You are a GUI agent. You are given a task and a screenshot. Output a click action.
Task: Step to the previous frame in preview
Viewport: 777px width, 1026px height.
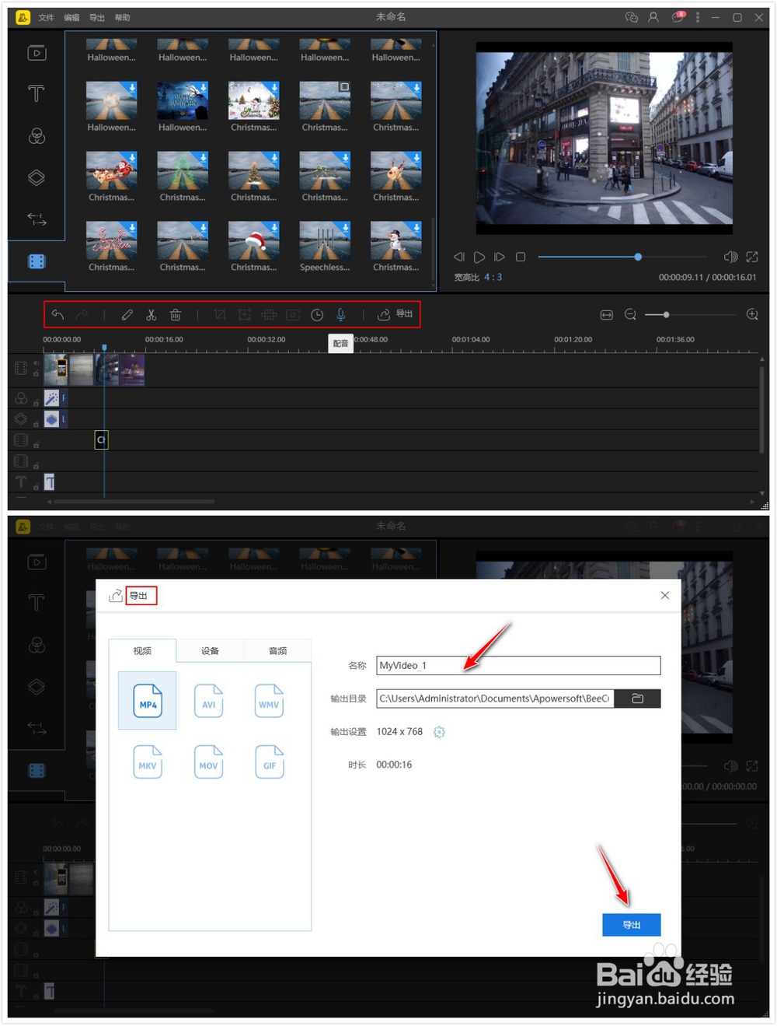click(x=458, y=257)
